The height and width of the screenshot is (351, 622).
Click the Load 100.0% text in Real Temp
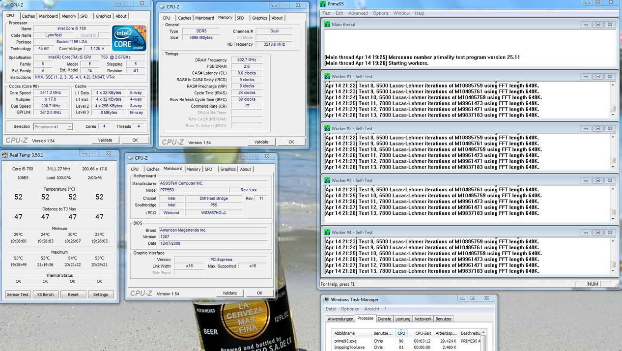[58, 177]
